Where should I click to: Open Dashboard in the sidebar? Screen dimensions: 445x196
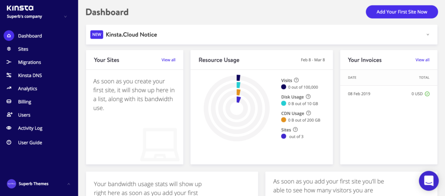tap(30, 36)
